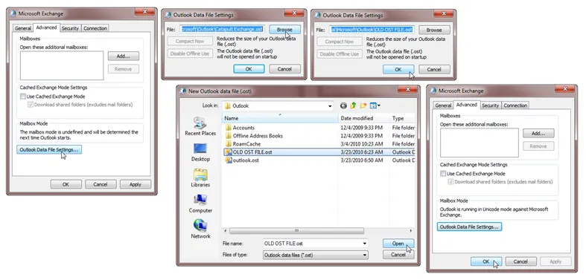The image size is (586, 280).
Task: Expand the Files of type dropdown
Action: tap(364, 255)
